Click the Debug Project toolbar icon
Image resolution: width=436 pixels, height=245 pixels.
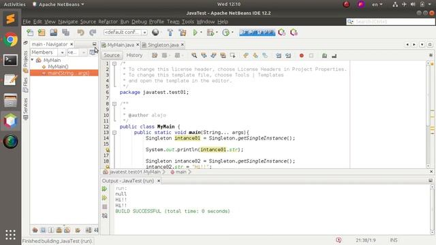pos(211,33)
